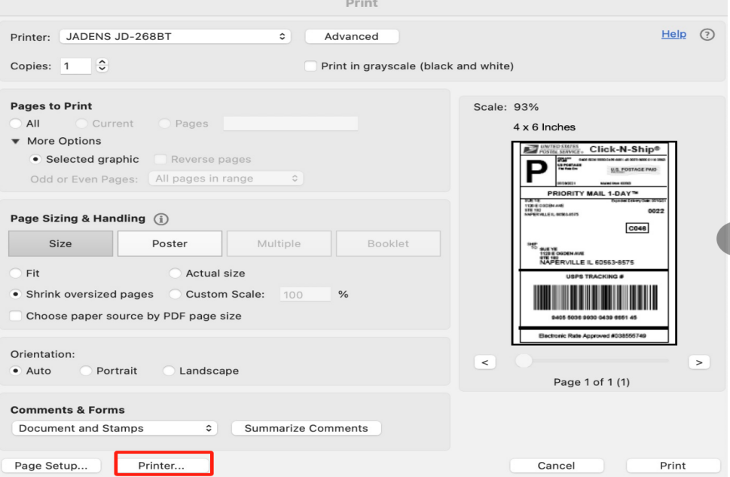
Task: Switch to the Booklet tab
Action: [388, 243]
